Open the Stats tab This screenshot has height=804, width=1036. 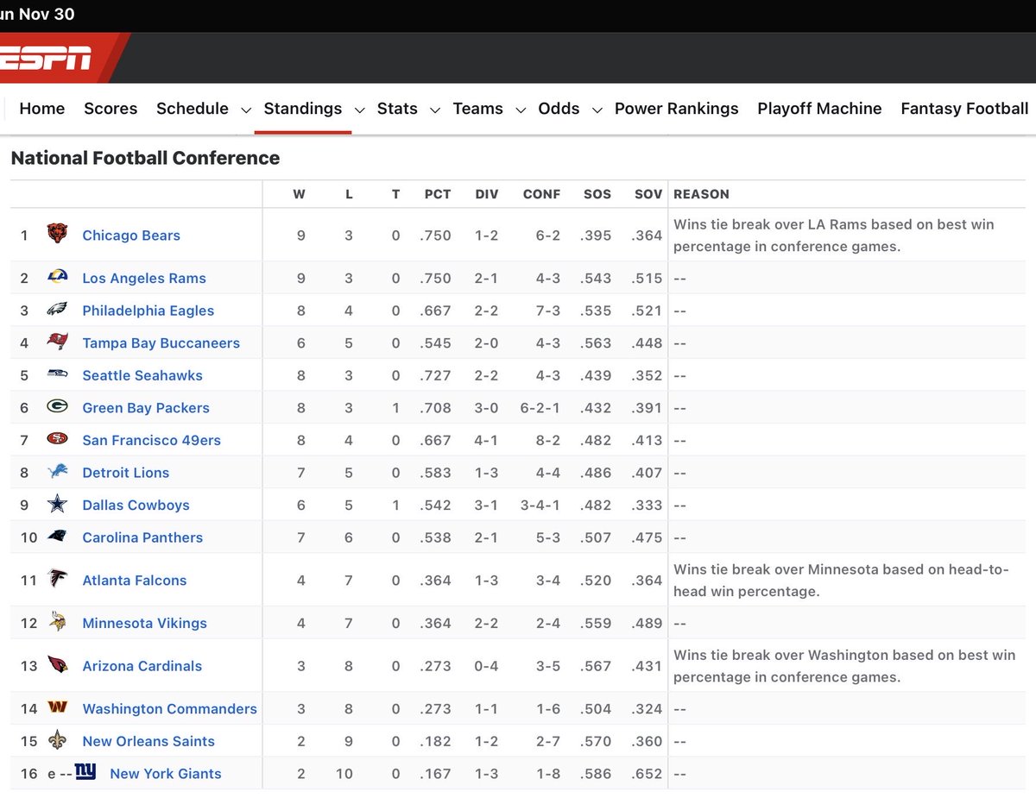click(397, 109)
